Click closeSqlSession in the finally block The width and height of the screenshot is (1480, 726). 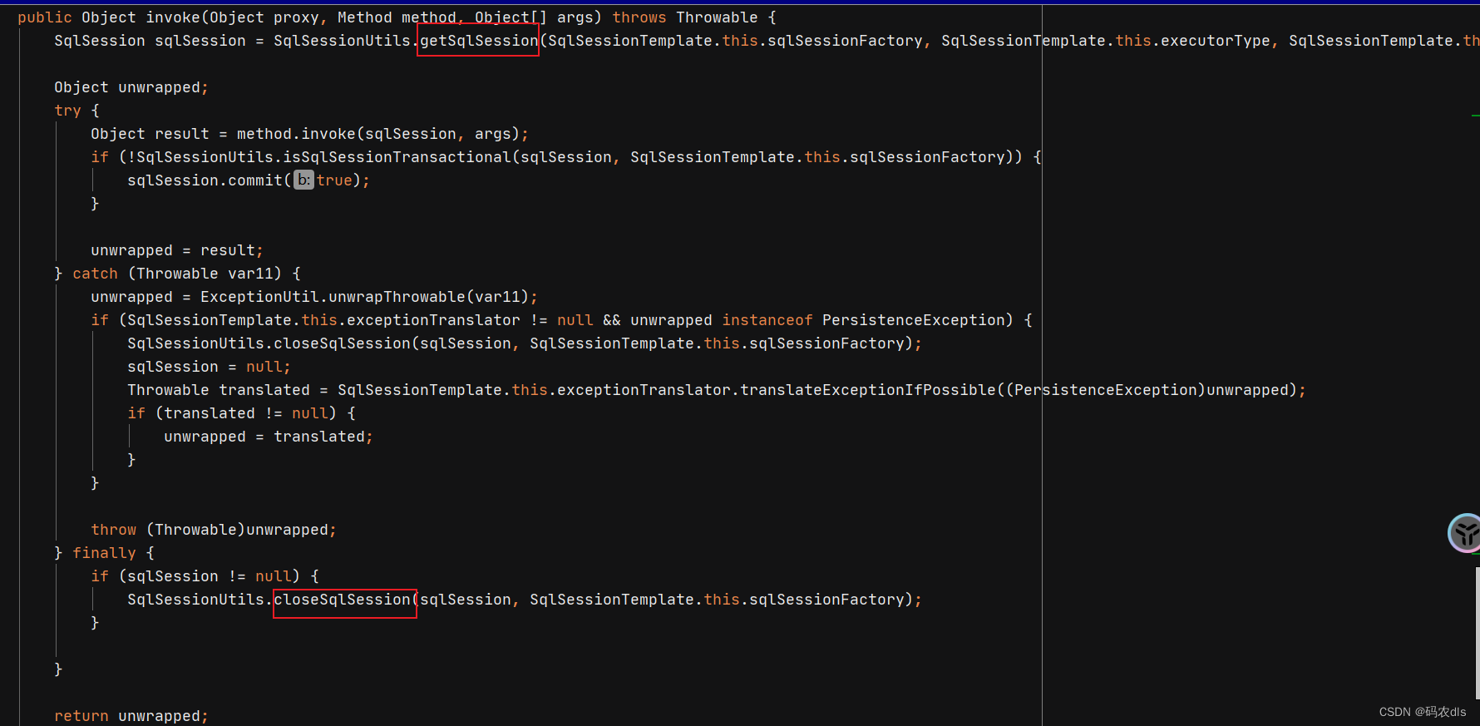(343, 600)
